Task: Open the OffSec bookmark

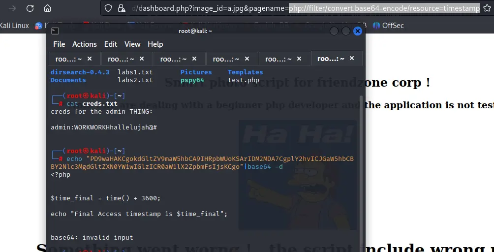Action: pyautogui.click(x=388, y=26)
